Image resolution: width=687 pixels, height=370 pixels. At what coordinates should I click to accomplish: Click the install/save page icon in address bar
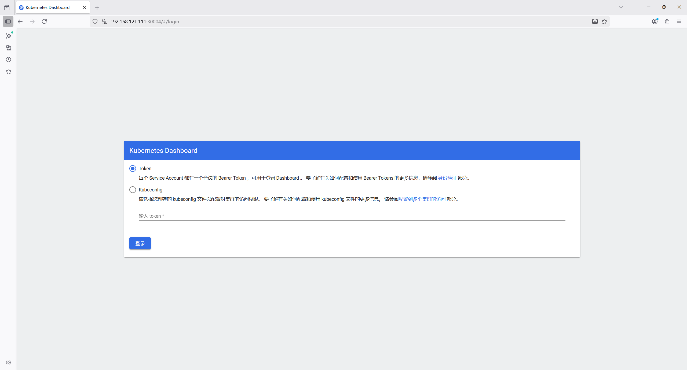(x=595, y=21)
